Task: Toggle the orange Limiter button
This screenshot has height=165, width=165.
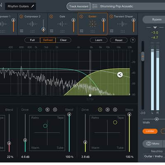Action: pos(150,131)
